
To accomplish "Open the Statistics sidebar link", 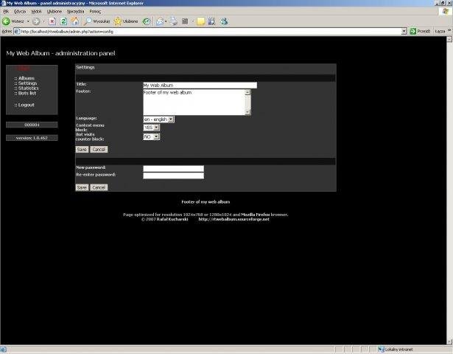I will point(28,88).
